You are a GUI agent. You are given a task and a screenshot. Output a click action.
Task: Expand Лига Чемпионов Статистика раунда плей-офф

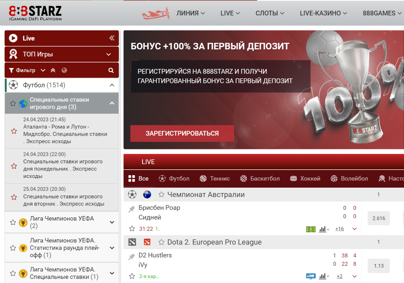click(x=112, y=248)
